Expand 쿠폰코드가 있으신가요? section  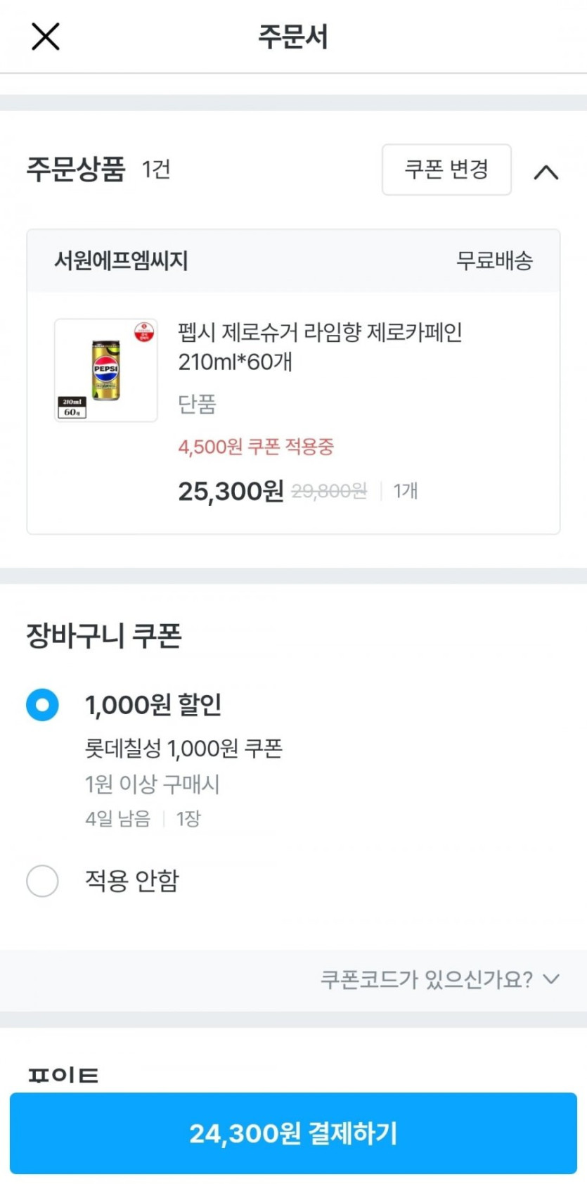point(439,979)
